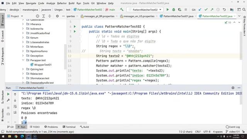Expand the Kenum folder
Screen dimensions: 247x139
click(23, 38)
